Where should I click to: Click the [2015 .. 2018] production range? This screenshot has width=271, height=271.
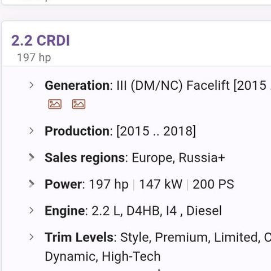156,131
